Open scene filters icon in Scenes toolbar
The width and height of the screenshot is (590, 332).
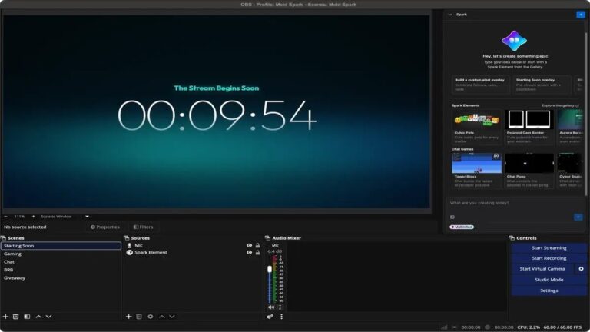point(27,317)
